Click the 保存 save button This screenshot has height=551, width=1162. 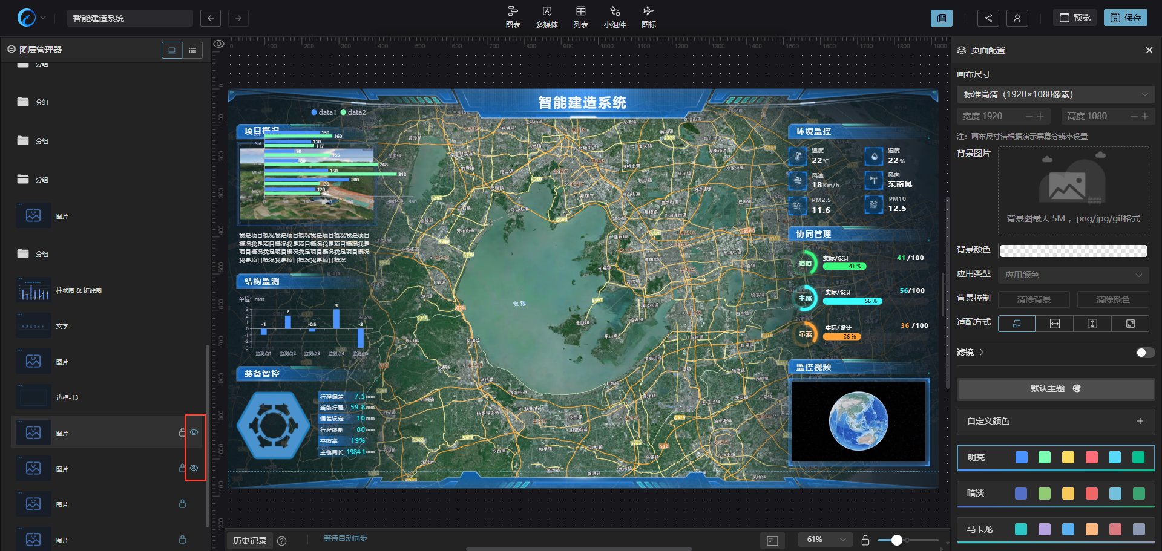(x=1125, y=18)
